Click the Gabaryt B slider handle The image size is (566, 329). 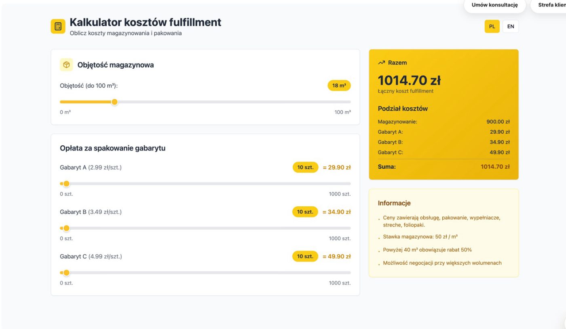66,228
